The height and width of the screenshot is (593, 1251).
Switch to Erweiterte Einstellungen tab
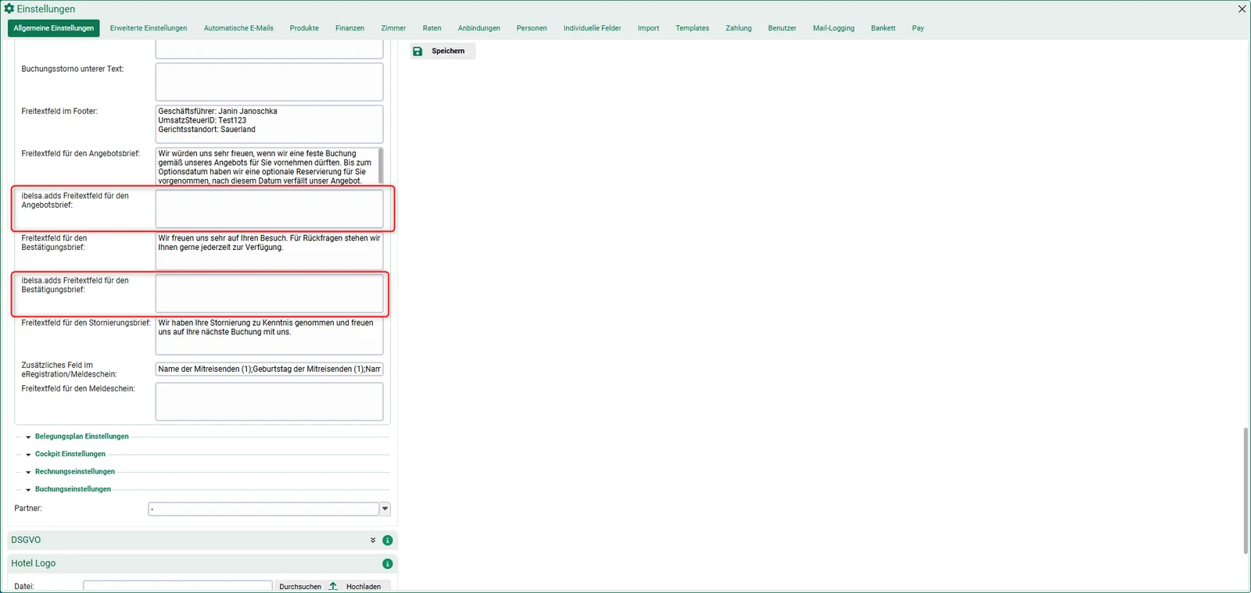(x=149, y=28)
